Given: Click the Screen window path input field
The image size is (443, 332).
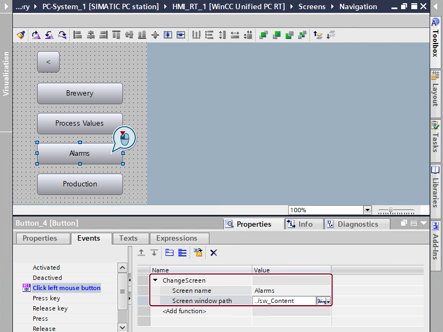Looking at the screenshot, I should click(284, 301).
